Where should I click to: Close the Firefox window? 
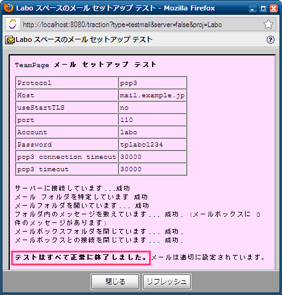coord(274,9)
